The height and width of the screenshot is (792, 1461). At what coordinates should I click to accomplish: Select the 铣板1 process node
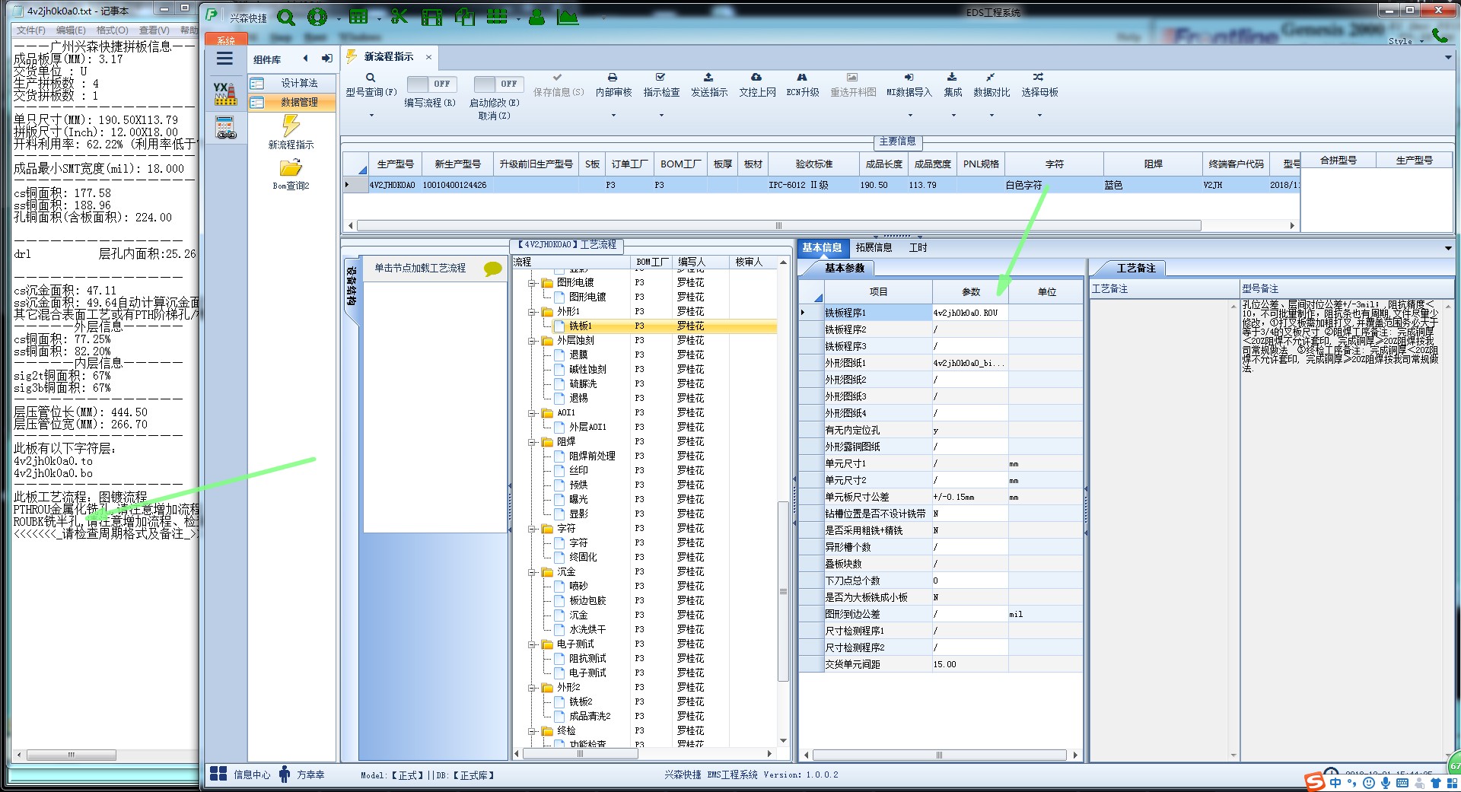click(580, 326)
